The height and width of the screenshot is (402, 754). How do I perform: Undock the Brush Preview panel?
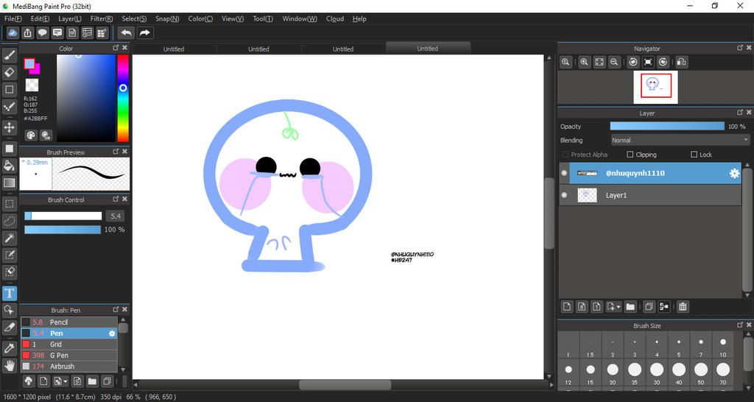[x=116, y=152]
